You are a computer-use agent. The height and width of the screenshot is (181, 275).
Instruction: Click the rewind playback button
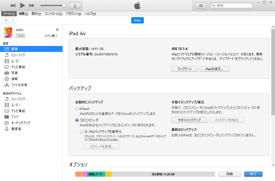(x=13, y=5)
